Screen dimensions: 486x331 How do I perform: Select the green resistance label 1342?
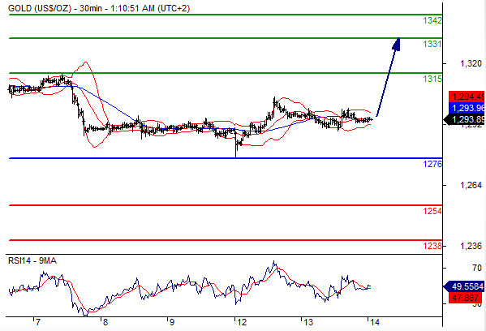click(x=432, y=21)
